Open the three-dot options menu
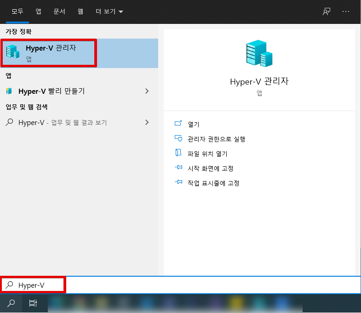361x313 pixels. click(345, 11)
